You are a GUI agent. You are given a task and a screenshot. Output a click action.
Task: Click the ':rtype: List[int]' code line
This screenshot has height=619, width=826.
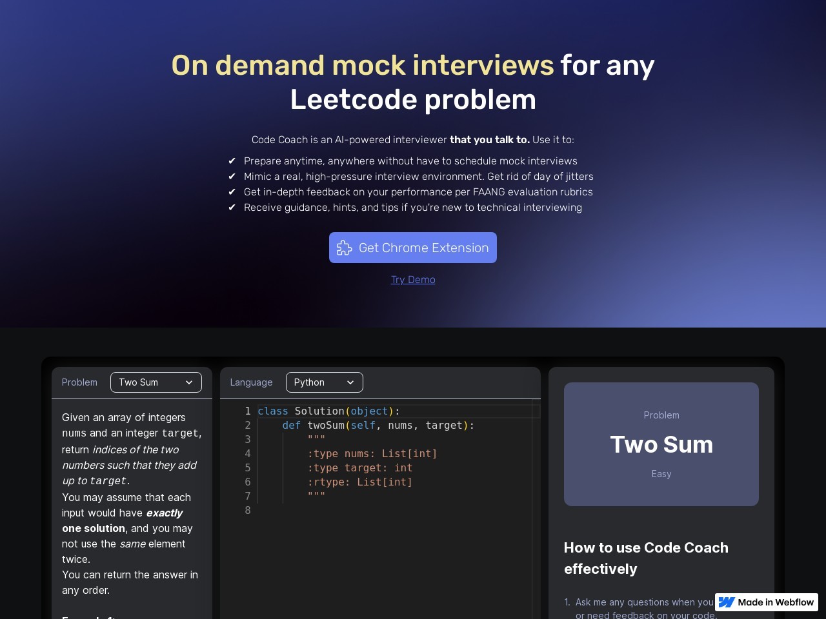[x=360, y=482]
